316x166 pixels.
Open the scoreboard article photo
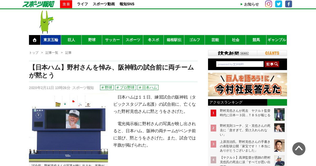tap(68, 128)
